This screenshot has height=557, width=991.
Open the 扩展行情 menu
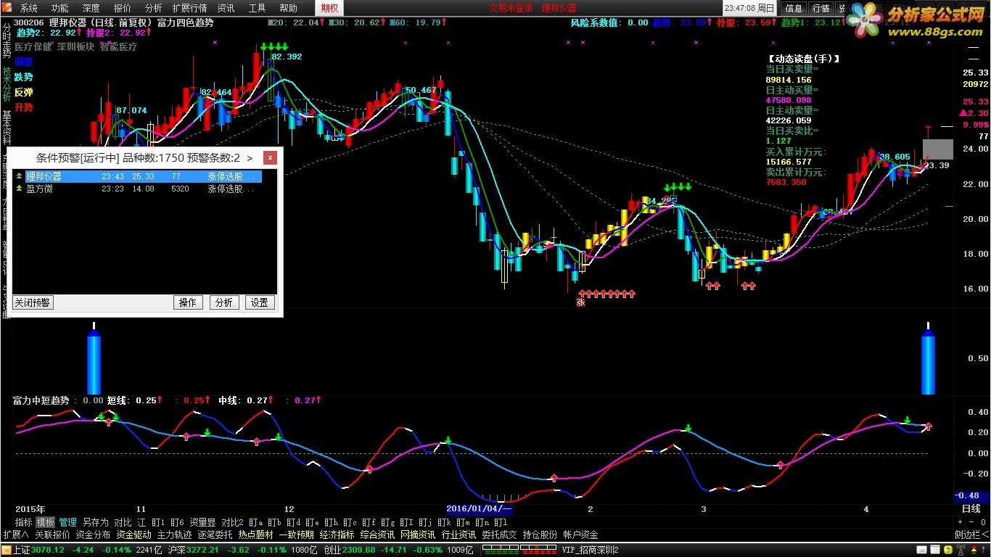pyautogui.click(x=189, y=8)
